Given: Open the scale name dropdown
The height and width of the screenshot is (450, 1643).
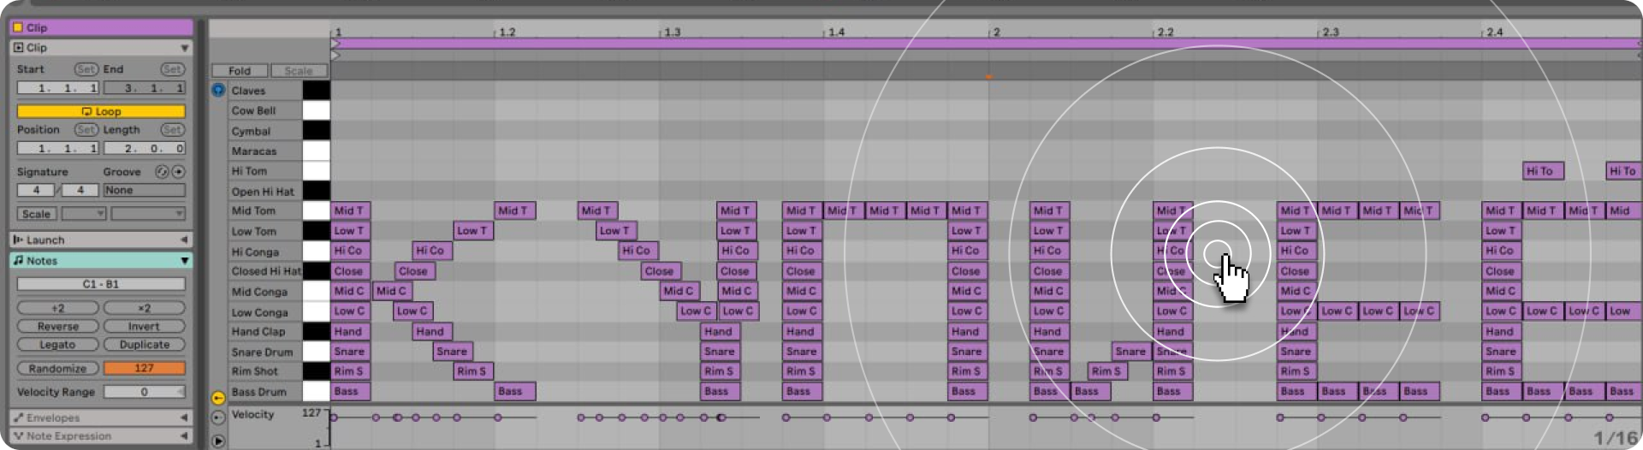Looking at the screenshot, I should pyautogui.click(x=148, y=214).
